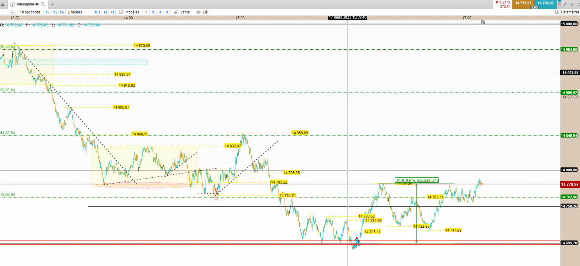Click the blue buy price 14 780,97

(546, 3)
